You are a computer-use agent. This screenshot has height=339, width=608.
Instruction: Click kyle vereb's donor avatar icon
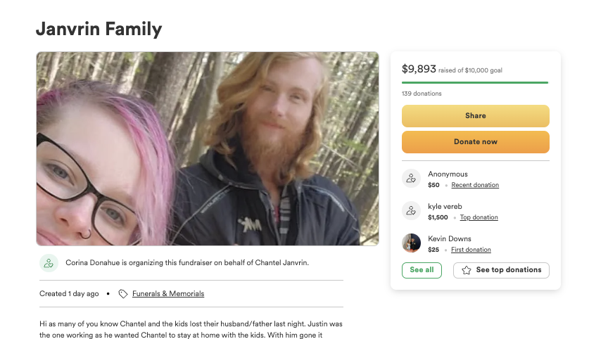click(x=411, y=211)
